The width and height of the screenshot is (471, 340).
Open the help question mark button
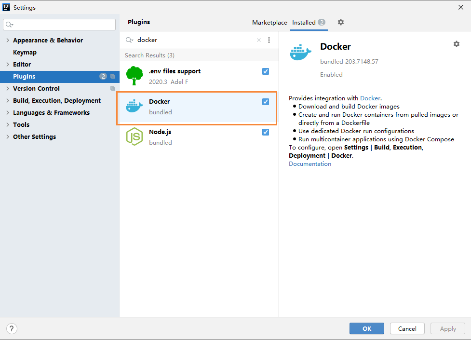[12, 328]
